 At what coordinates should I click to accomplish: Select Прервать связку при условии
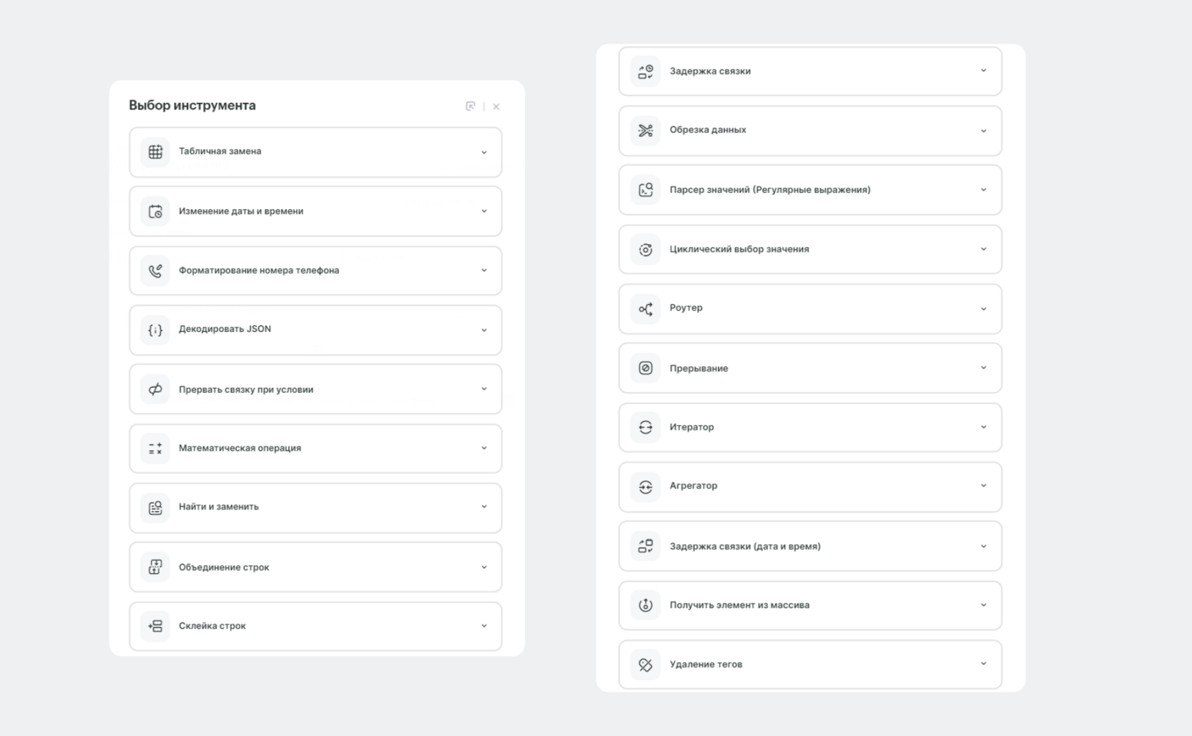(x=246, y=389)
